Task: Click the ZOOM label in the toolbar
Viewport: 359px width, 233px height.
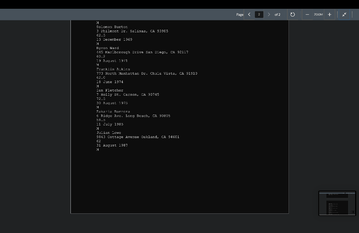Action: (x=318, y=14)
